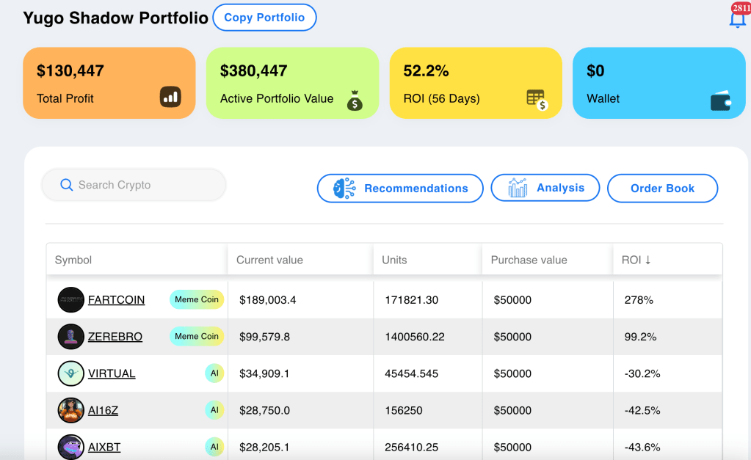Click the ZEREBRO coin logo

(71, 337)
